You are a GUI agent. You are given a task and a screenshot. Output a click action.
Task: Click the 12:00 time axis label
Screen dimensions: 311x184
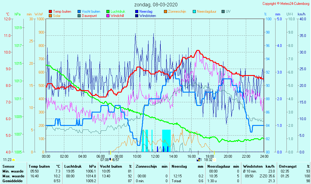155,156
